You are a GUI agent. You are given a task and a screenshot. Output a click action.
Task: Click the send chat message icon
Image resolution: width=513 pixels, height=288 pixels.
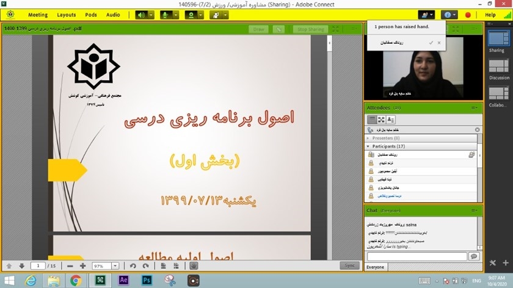tap(474, 257)
